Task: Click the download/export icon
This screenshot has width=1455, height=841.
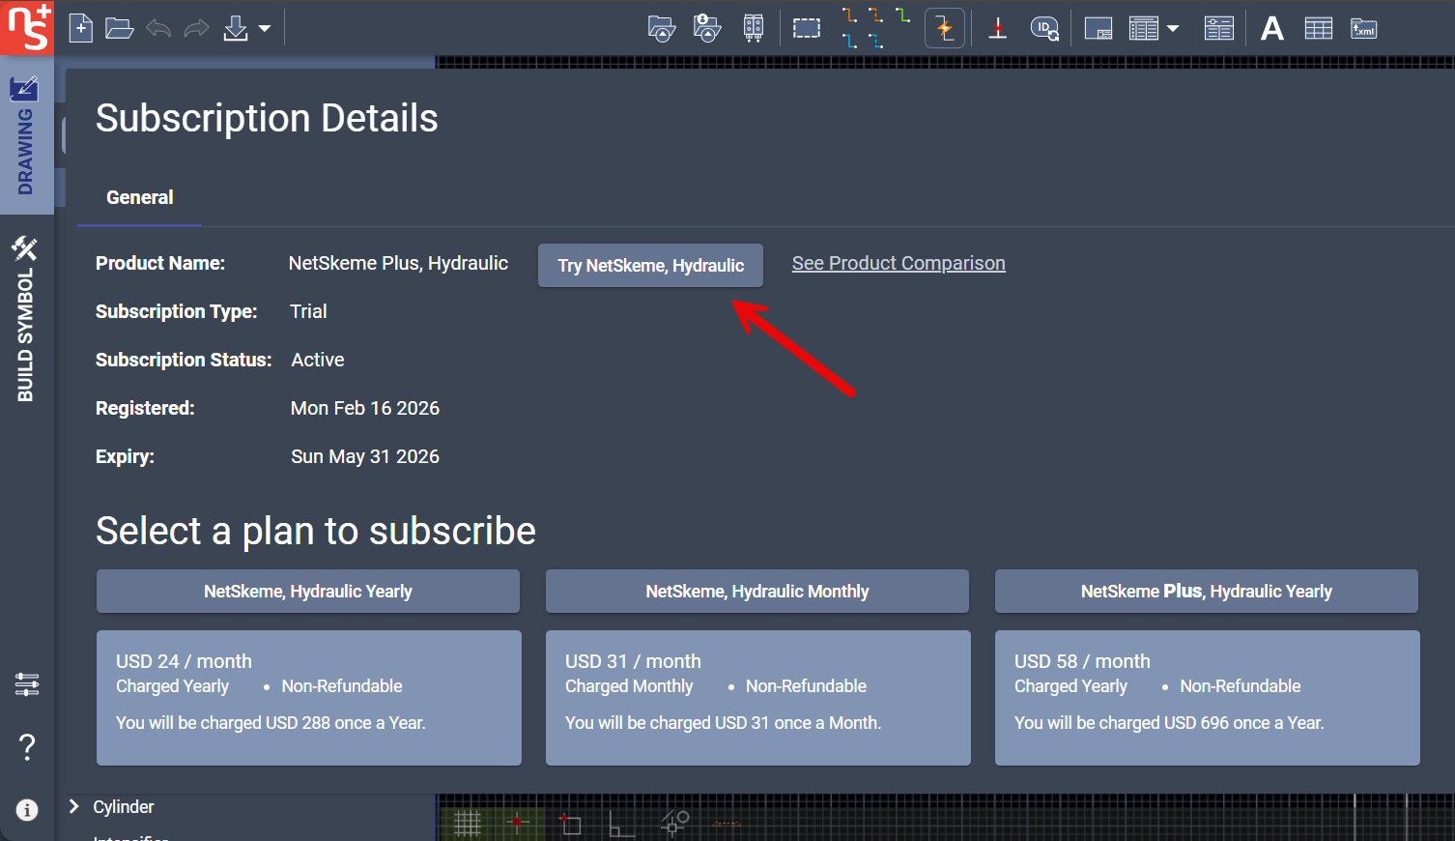Action: pos(236,29)
